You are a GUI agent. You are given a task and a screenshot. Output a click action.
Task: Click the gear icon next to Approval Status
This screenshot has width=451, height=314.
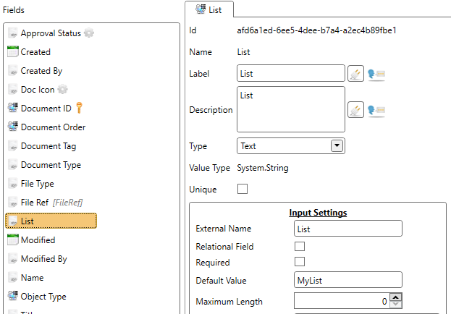point(89,33)
